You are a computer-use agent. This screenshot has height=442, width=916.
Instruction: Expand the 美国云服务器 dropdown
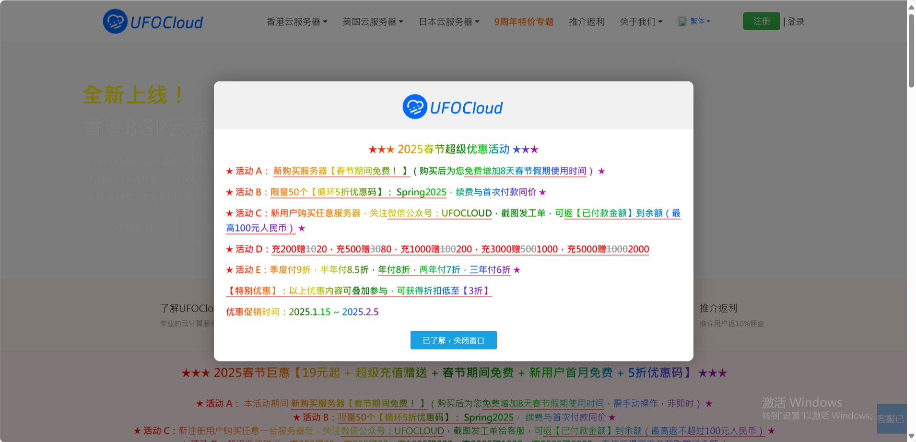click(x=373, y=21)
